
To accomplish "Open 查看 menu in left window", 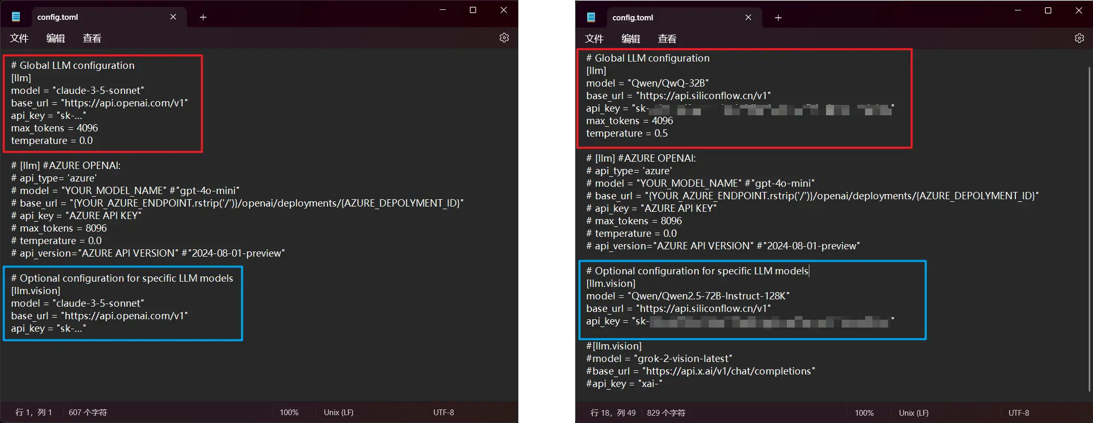I will pos(92,38).
